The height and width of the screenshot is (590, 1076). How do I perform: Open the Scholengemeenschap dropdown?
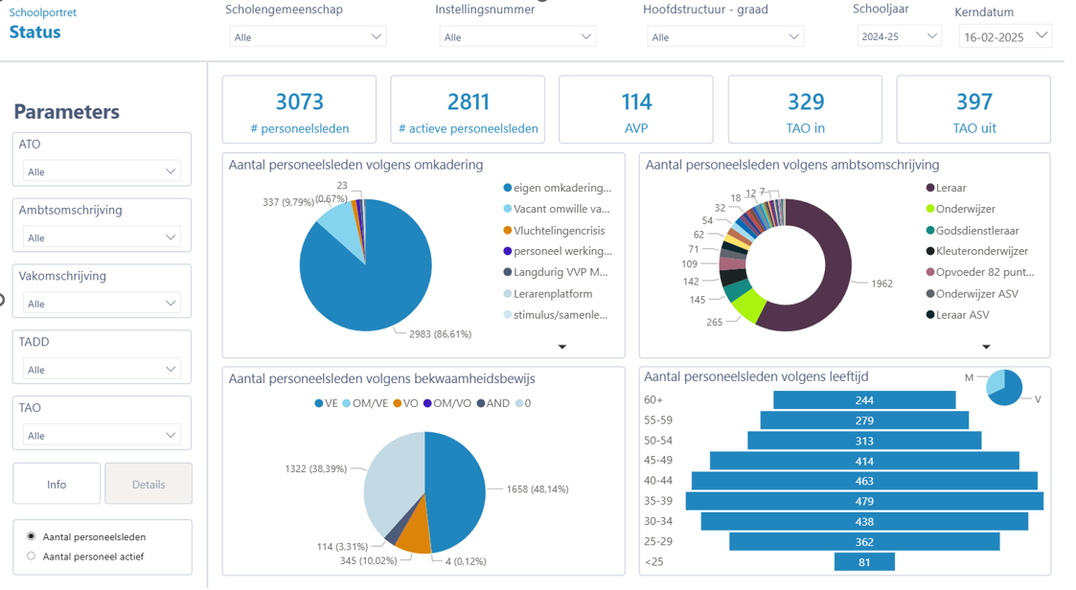pos(308,37)
